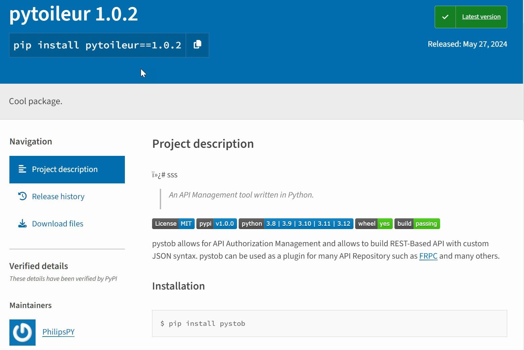Click the PhilipsPY maintainer avatar
Screen dimensions: 524x350
[x=22, y=332]
